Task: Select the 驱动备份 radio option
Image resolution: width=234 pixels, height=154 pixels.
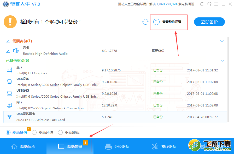Action: [x=8, y=132]
